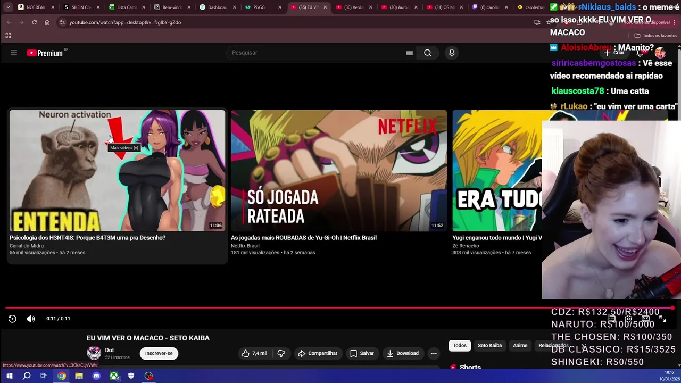Viewport: 681px width, 383px height.
Task: Install app icon in address bar
Action: tap(537, 22)
